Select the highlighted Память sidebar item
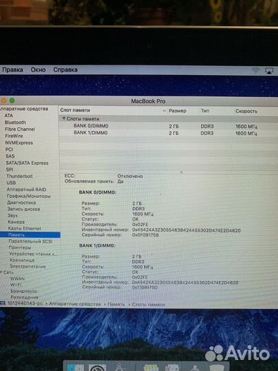This screenshot has height=371, width=278. pyautogui.click(x=30, y=235)
